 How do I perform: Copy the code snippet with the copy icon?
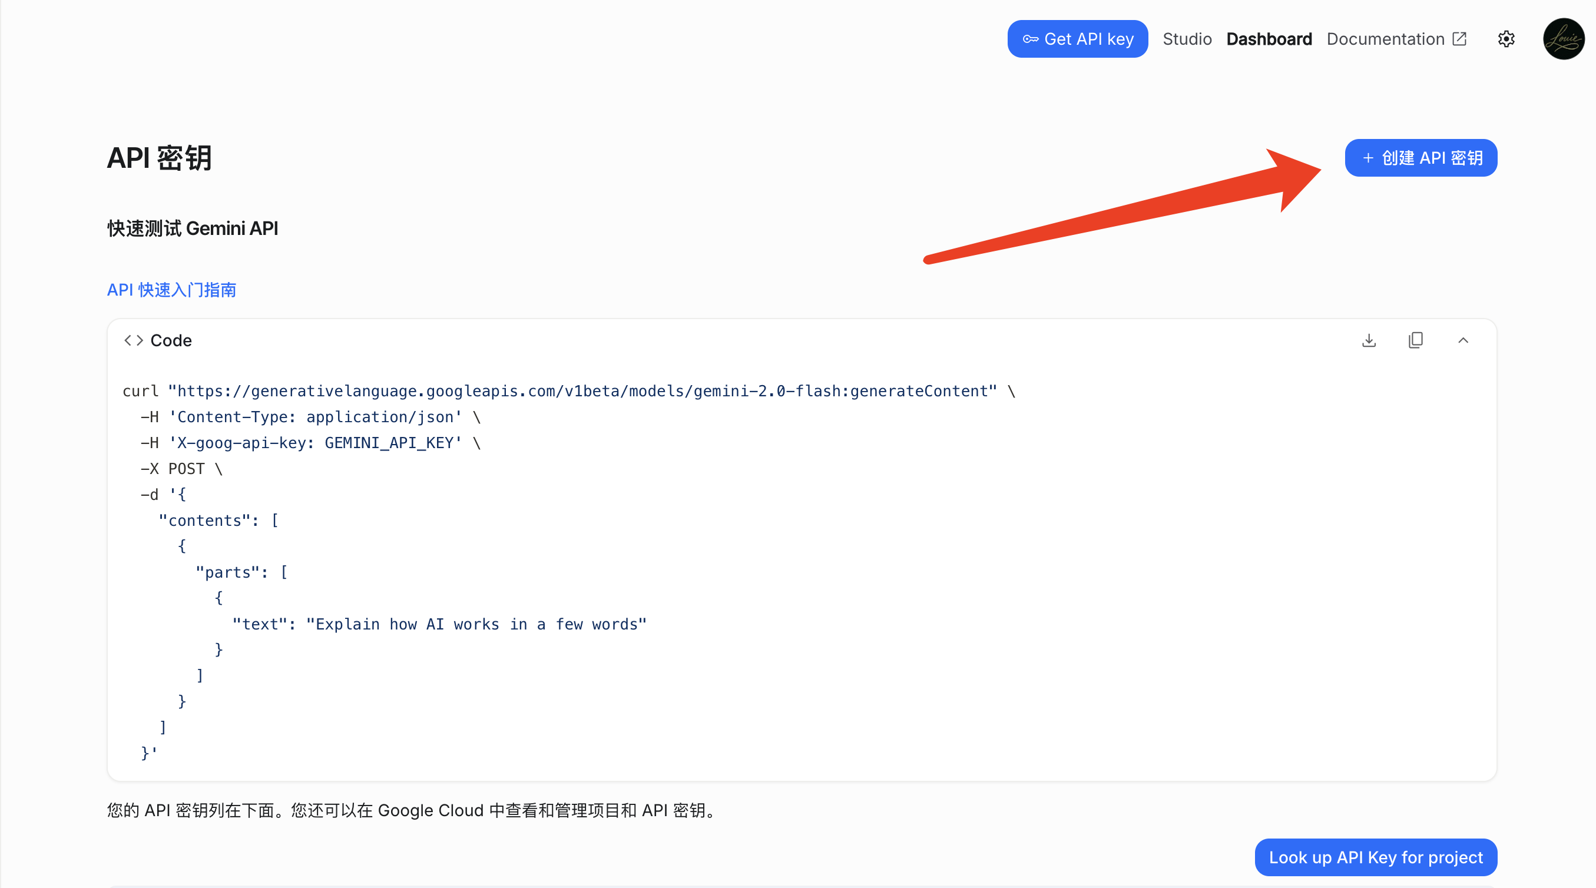coord(1416,340)
